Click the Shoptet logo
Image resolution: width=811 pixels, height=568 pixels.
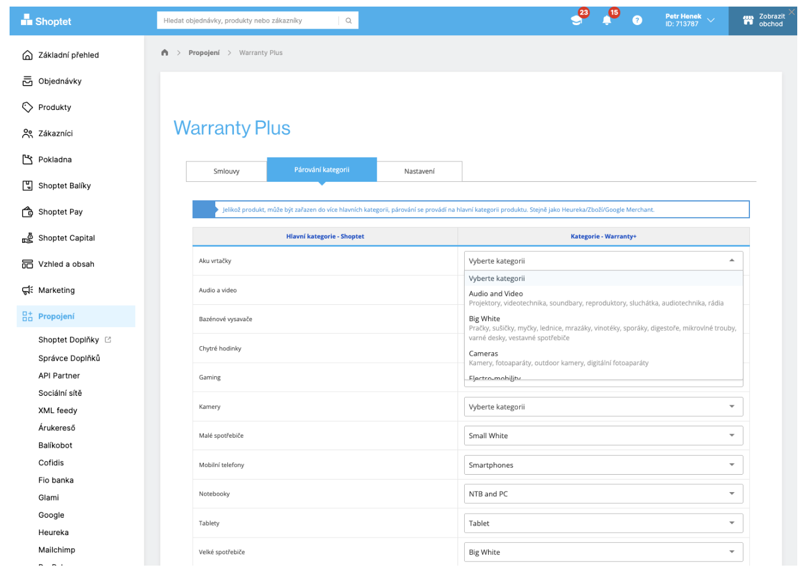[46, 21]
